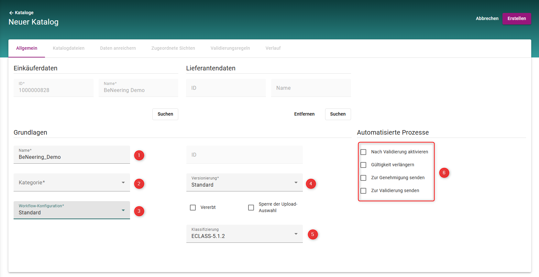539x277 pixels.
Task: Click red annotation marker number 5
Action: [x=313, y=234]
